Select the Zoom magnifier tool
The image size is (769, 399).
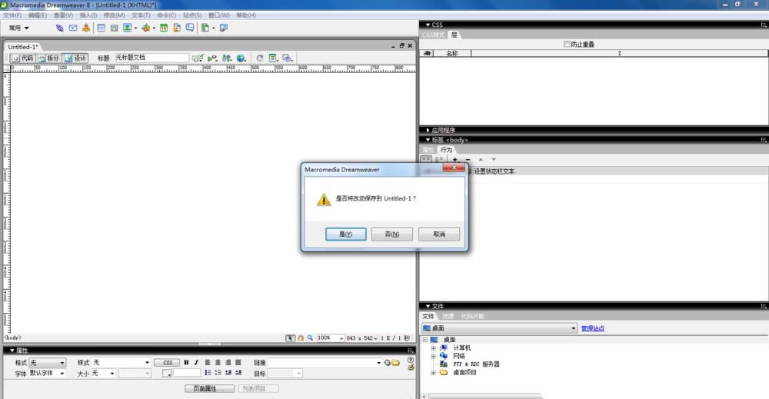tap(310, 338)
